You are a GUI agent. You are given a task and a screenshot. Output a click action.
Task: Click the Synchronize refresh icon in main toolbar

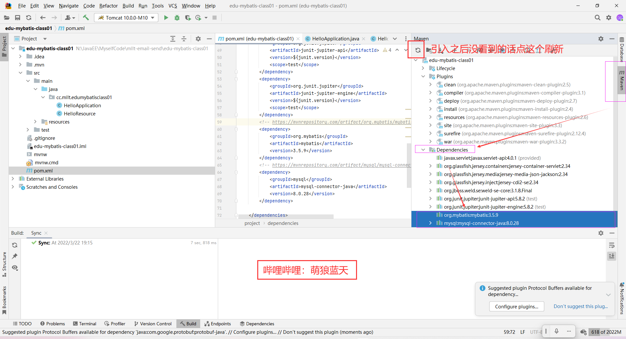pos(29,18)
